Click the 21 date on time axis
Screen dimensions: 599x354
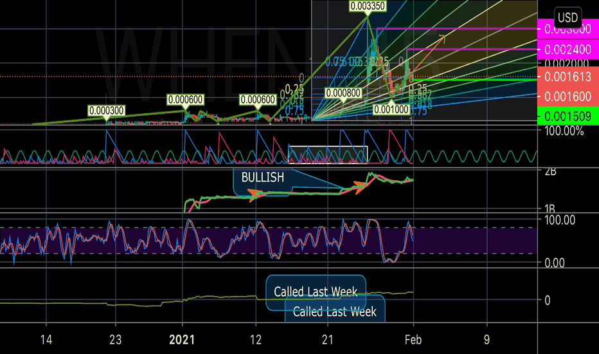pos(328,340)
